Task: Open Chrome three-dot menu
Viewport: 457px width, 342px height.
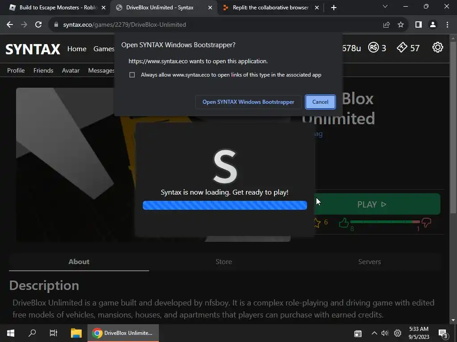Action: pyautogui.click(x=447, y=25)
